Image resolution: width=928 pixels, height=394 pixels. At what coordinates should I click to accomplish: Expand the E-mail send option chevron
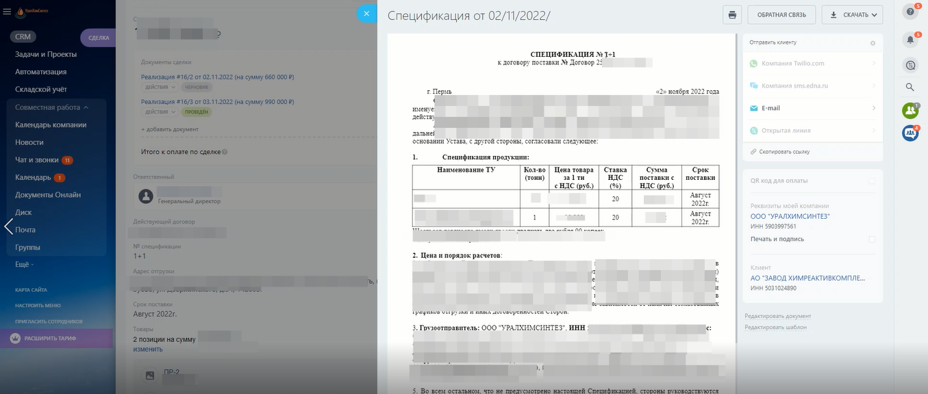coord(875,108)
